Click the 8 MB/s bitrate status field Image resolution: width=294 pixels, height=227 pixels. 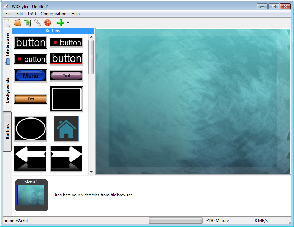point(261,221)
